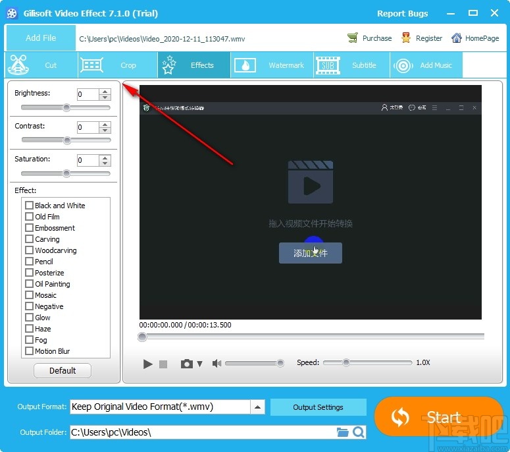The image size is (510, 452).
Task: Tick the Woodcarving effect checkbox
Action: [29, 250]
